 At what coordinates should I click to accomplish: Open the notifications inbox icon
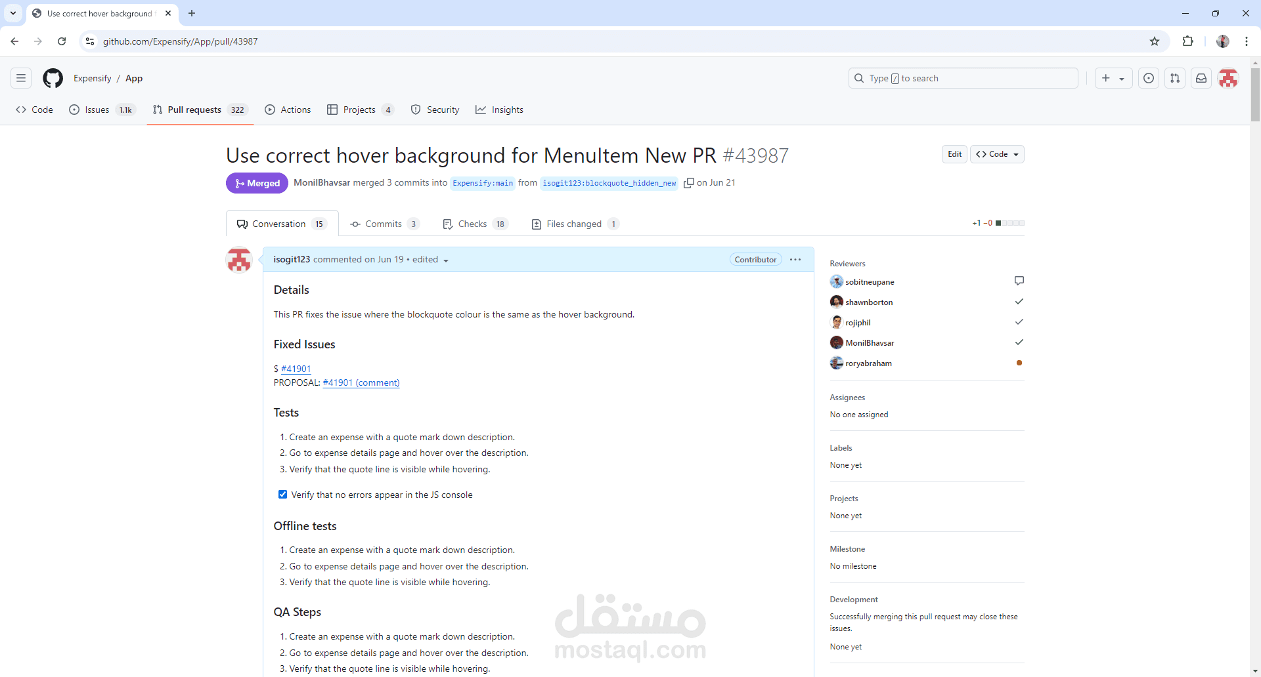point(1201,78)
